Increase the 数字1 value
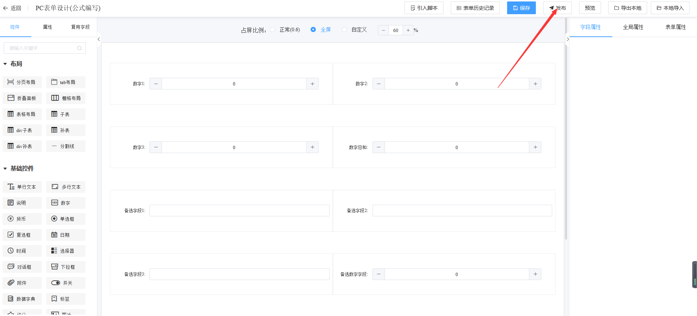 (312, 84)
